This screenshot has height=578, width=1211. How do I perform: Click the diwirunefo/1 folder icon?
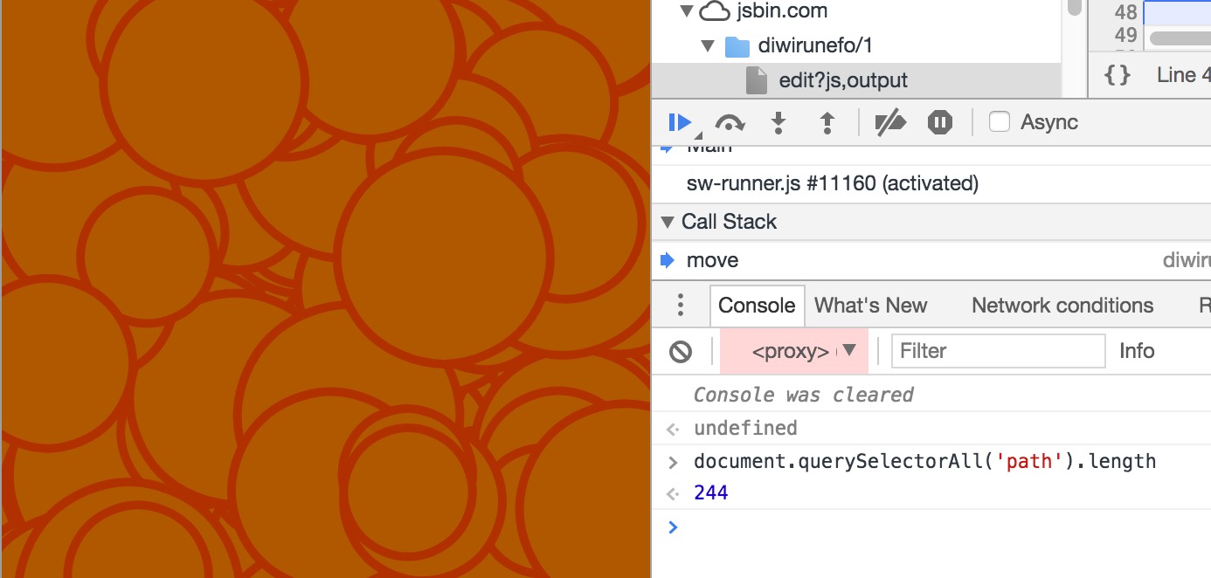pos(737,45)
